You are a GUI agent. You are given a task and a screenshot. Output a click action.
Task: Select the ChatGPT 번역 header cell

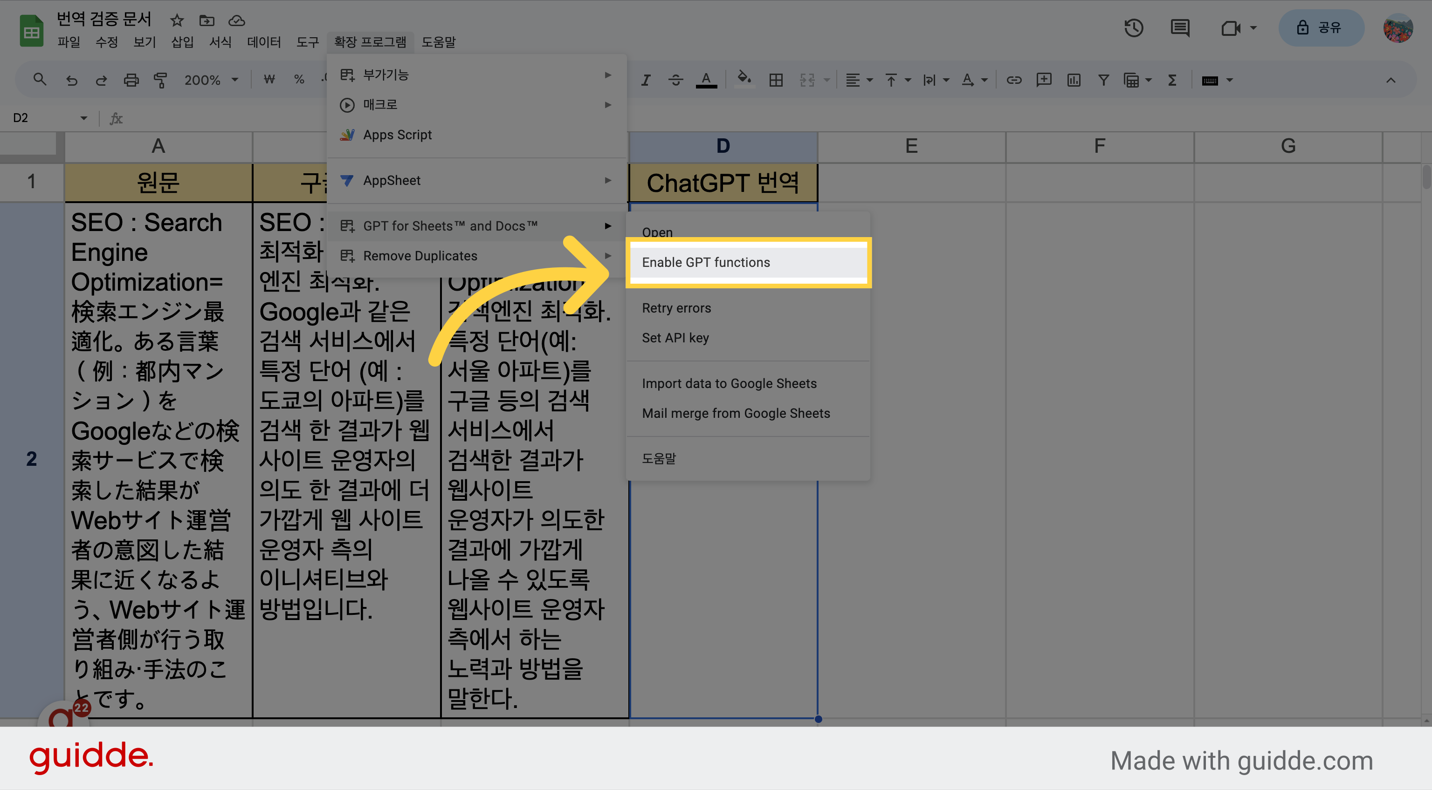(x=723, y=183)
